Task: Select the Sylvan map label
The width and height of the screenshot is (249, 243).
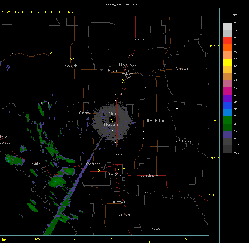Action: coord(113,71)
